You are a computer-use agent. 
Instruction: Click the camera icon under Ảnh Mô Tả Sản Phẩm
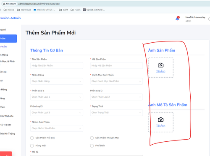pos(160,120)
